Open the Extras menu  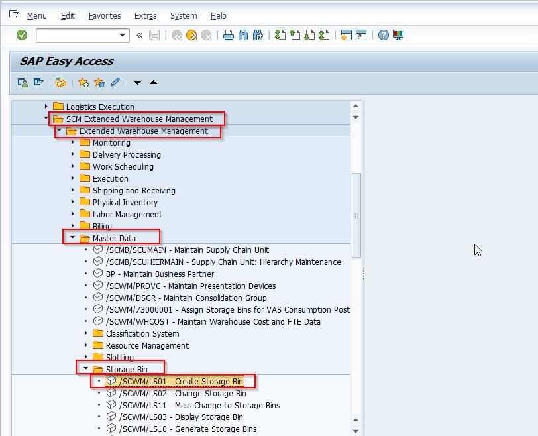click(146, 16)
